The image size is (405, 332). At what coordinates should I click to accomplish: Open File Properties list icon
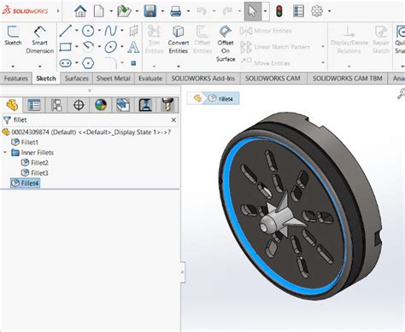pos(298,11)
